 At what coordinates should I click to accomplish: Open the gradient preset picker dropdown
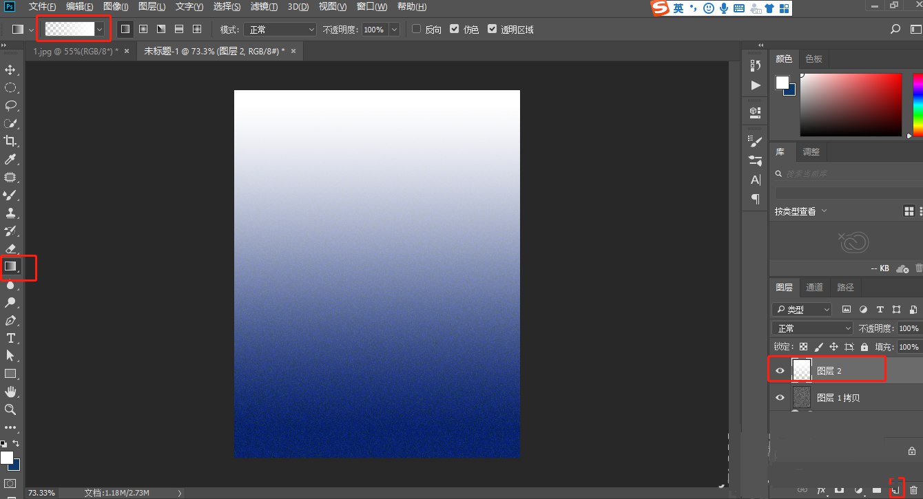click(99, 29)
